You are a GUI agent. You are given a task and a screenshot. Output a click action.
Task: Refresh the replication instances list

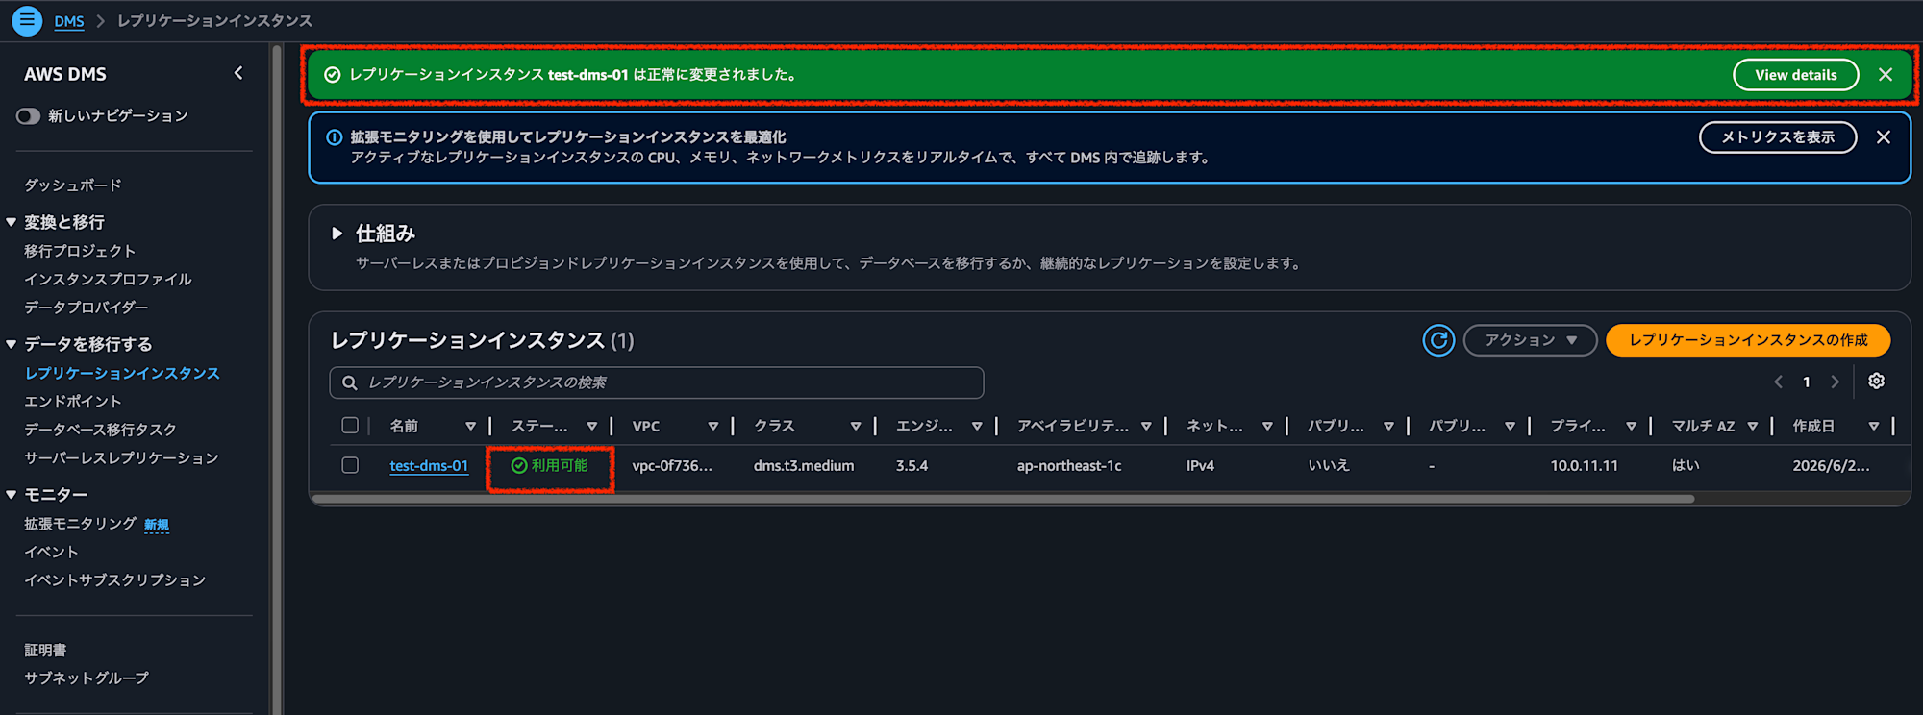tap(1438, 340)
